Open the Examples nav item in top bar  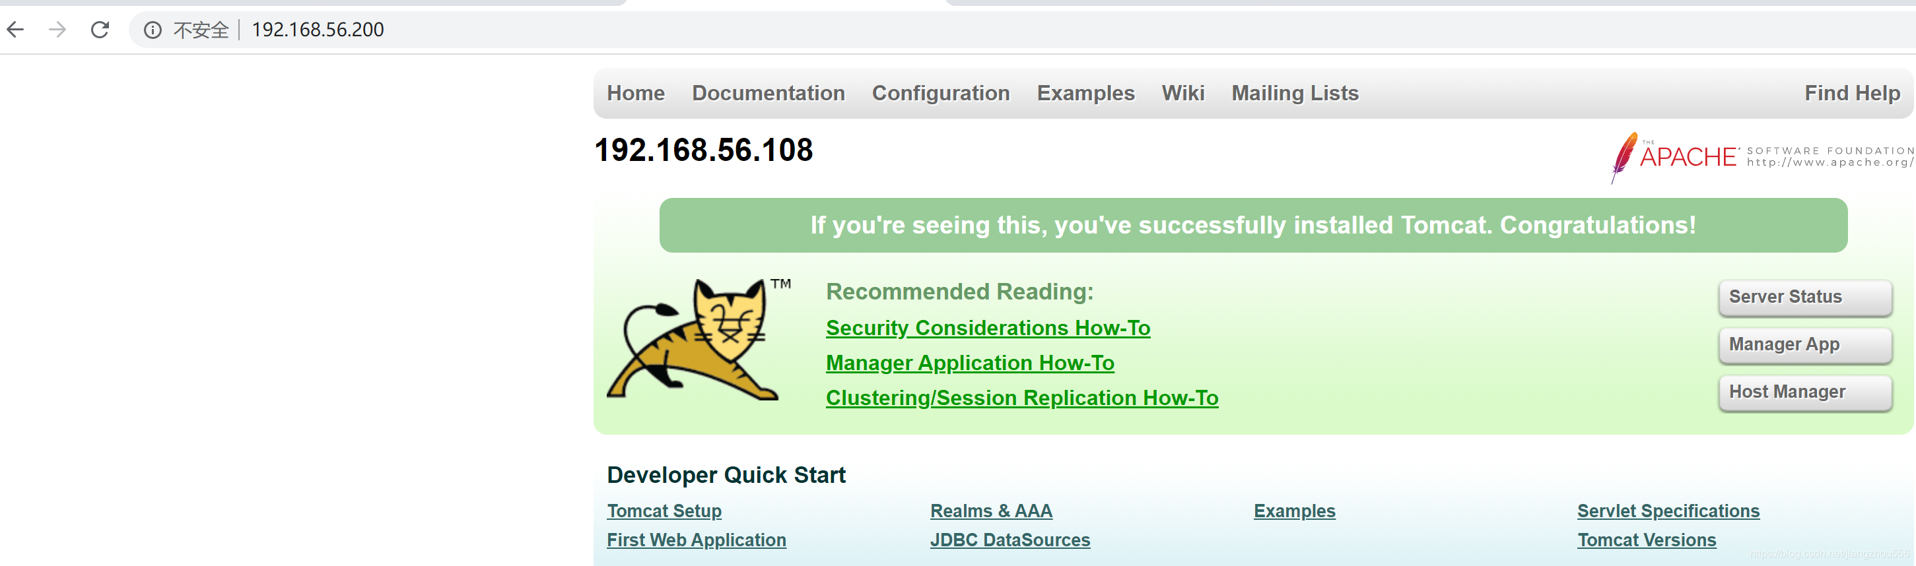(x=1086, y=93)
